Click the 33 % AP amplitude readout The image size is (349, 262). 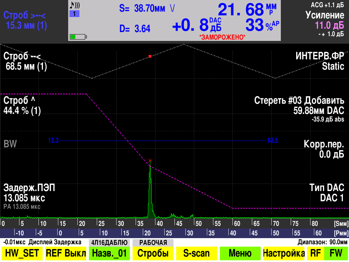coord(262,25)
